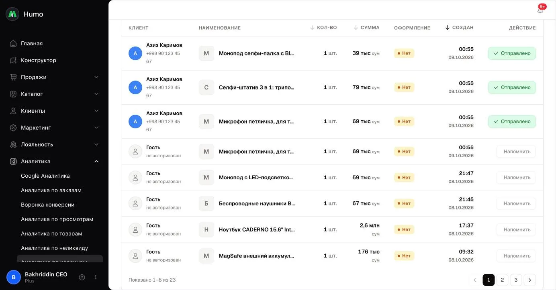The width and height of the screenshot is (556, 290).
Task: Click the blue Bakhriddin CEO avatar
Action: click(14, 277)
